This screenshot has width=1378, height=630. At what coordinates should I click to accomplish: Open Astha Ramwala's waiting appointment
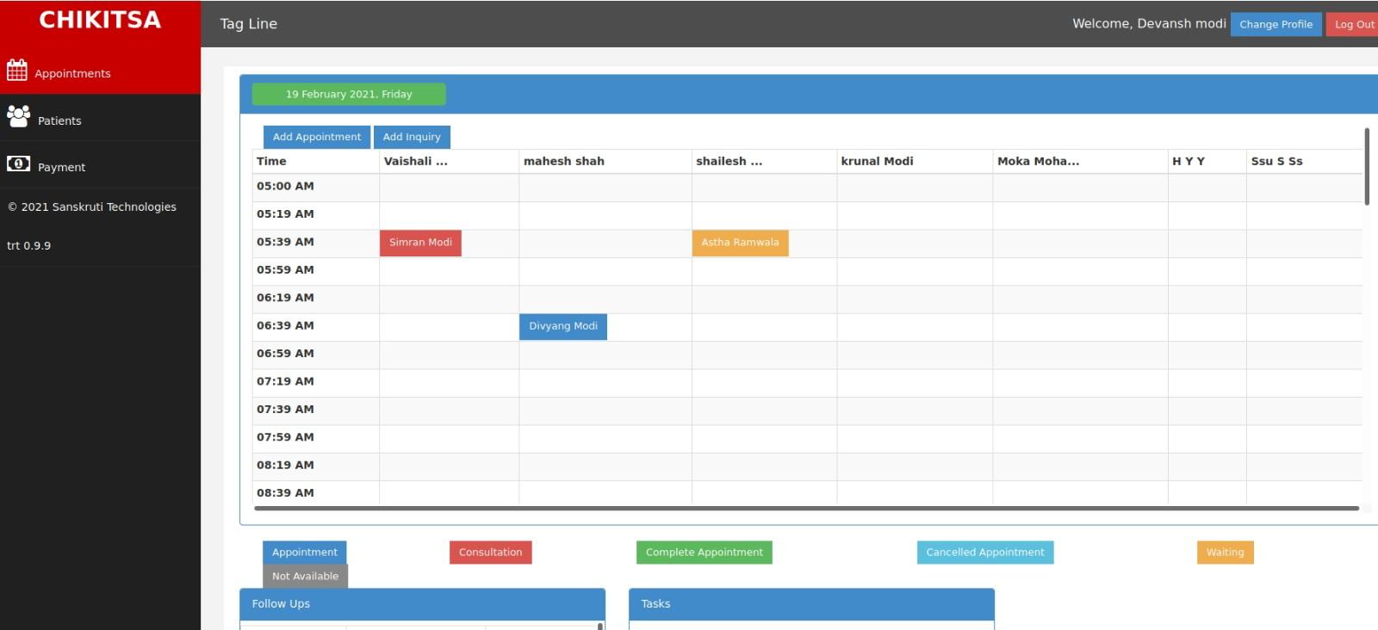pos(740,243)
